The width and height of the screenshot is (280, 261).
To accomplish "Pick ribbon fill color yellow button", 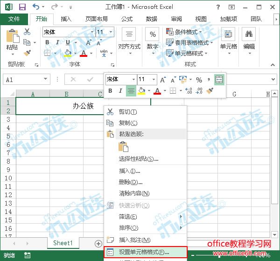I will coord(68,53).
